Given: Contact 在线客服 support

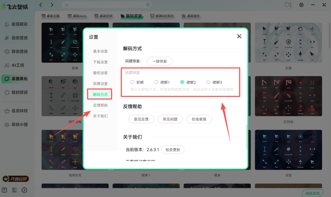Looking at the screenshot, I should (x=199, y=119).
